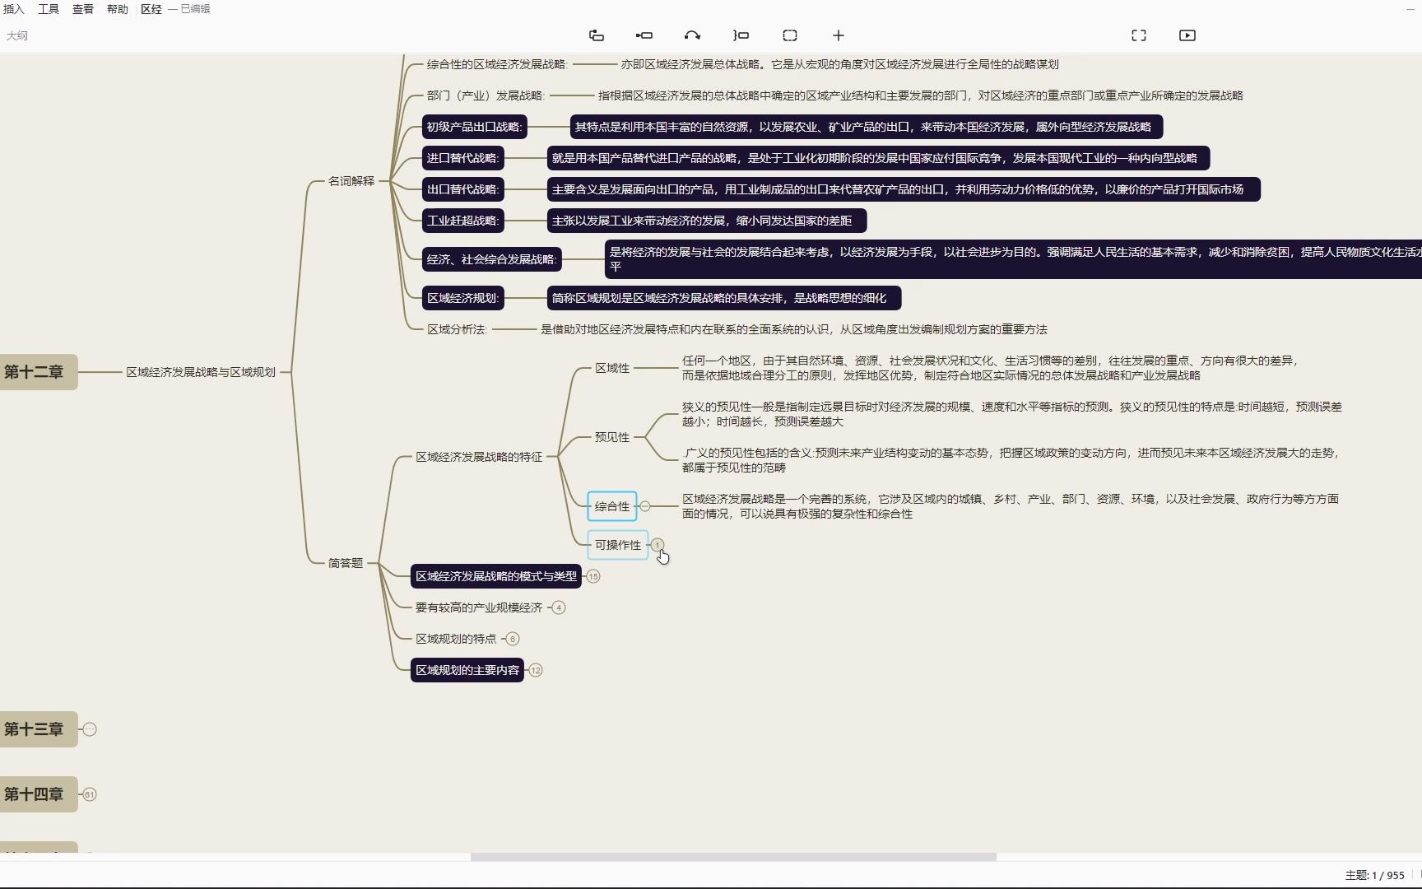Viewport: 1422px width, 889px height.
Task: Select the 初级产品出口战略 node
Action: (474, 127)
